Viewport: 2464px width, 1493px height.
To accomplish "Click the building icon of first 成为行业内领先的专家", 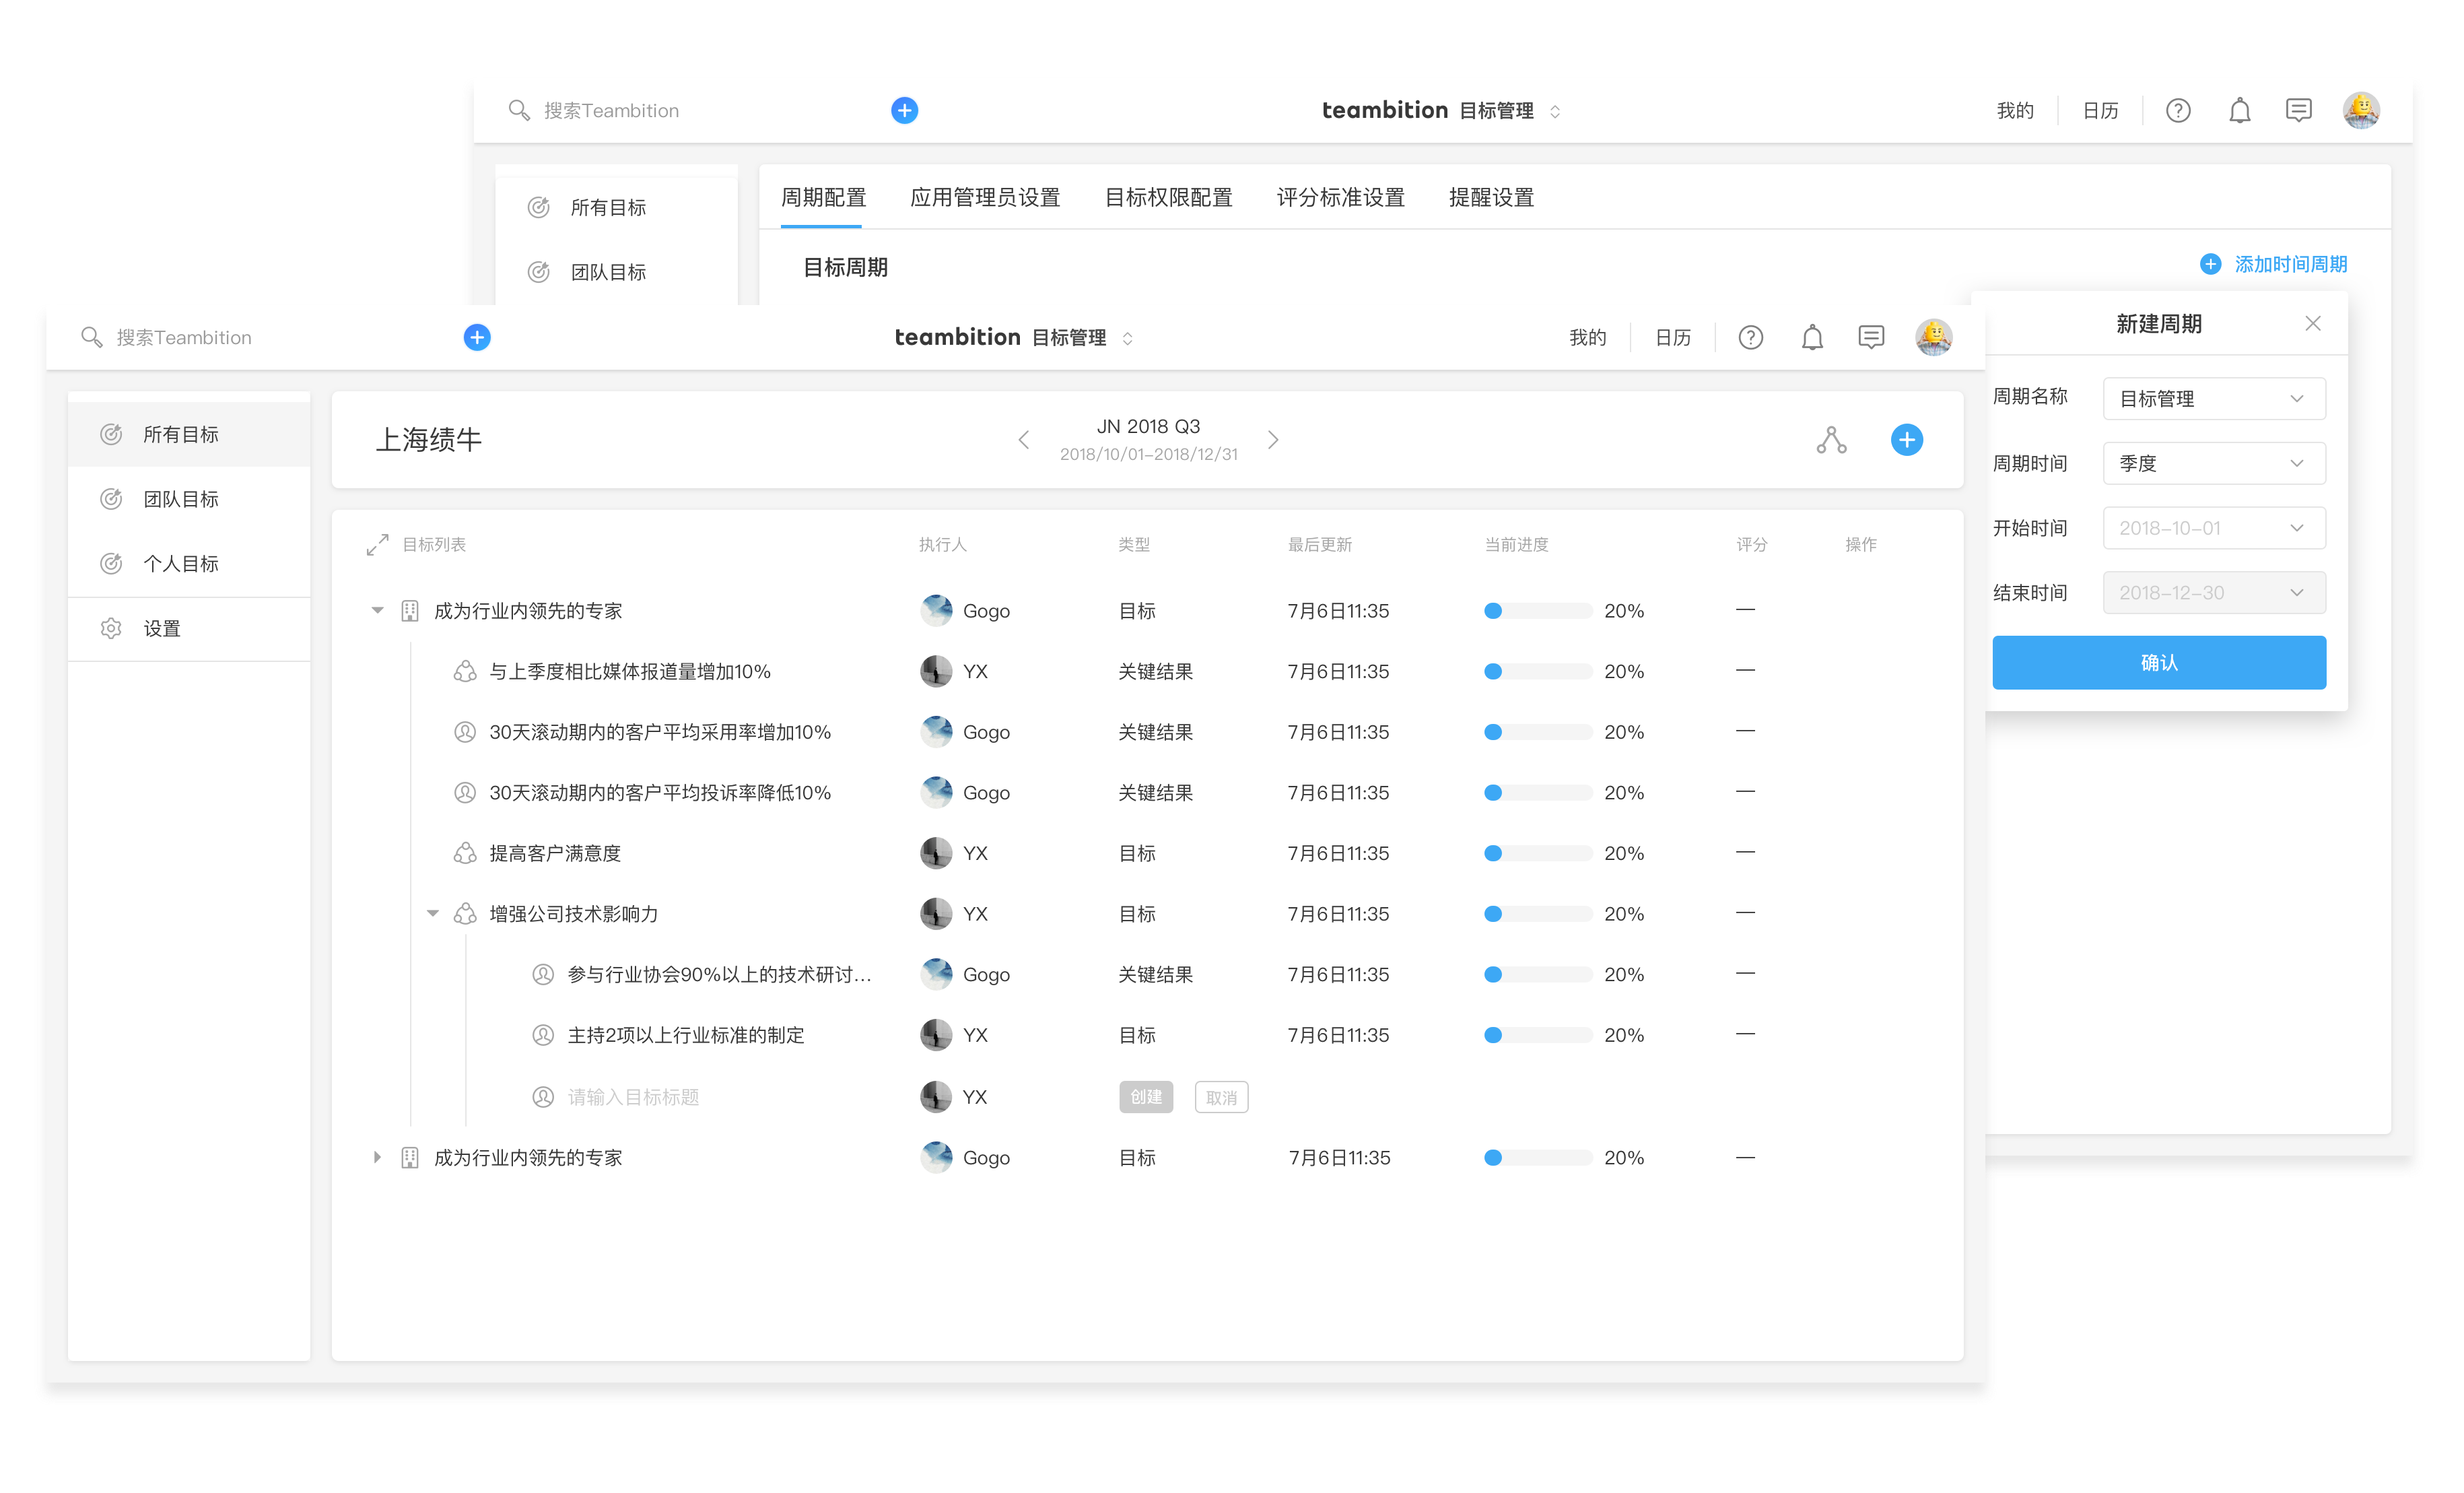I will (x=410, y=611).
